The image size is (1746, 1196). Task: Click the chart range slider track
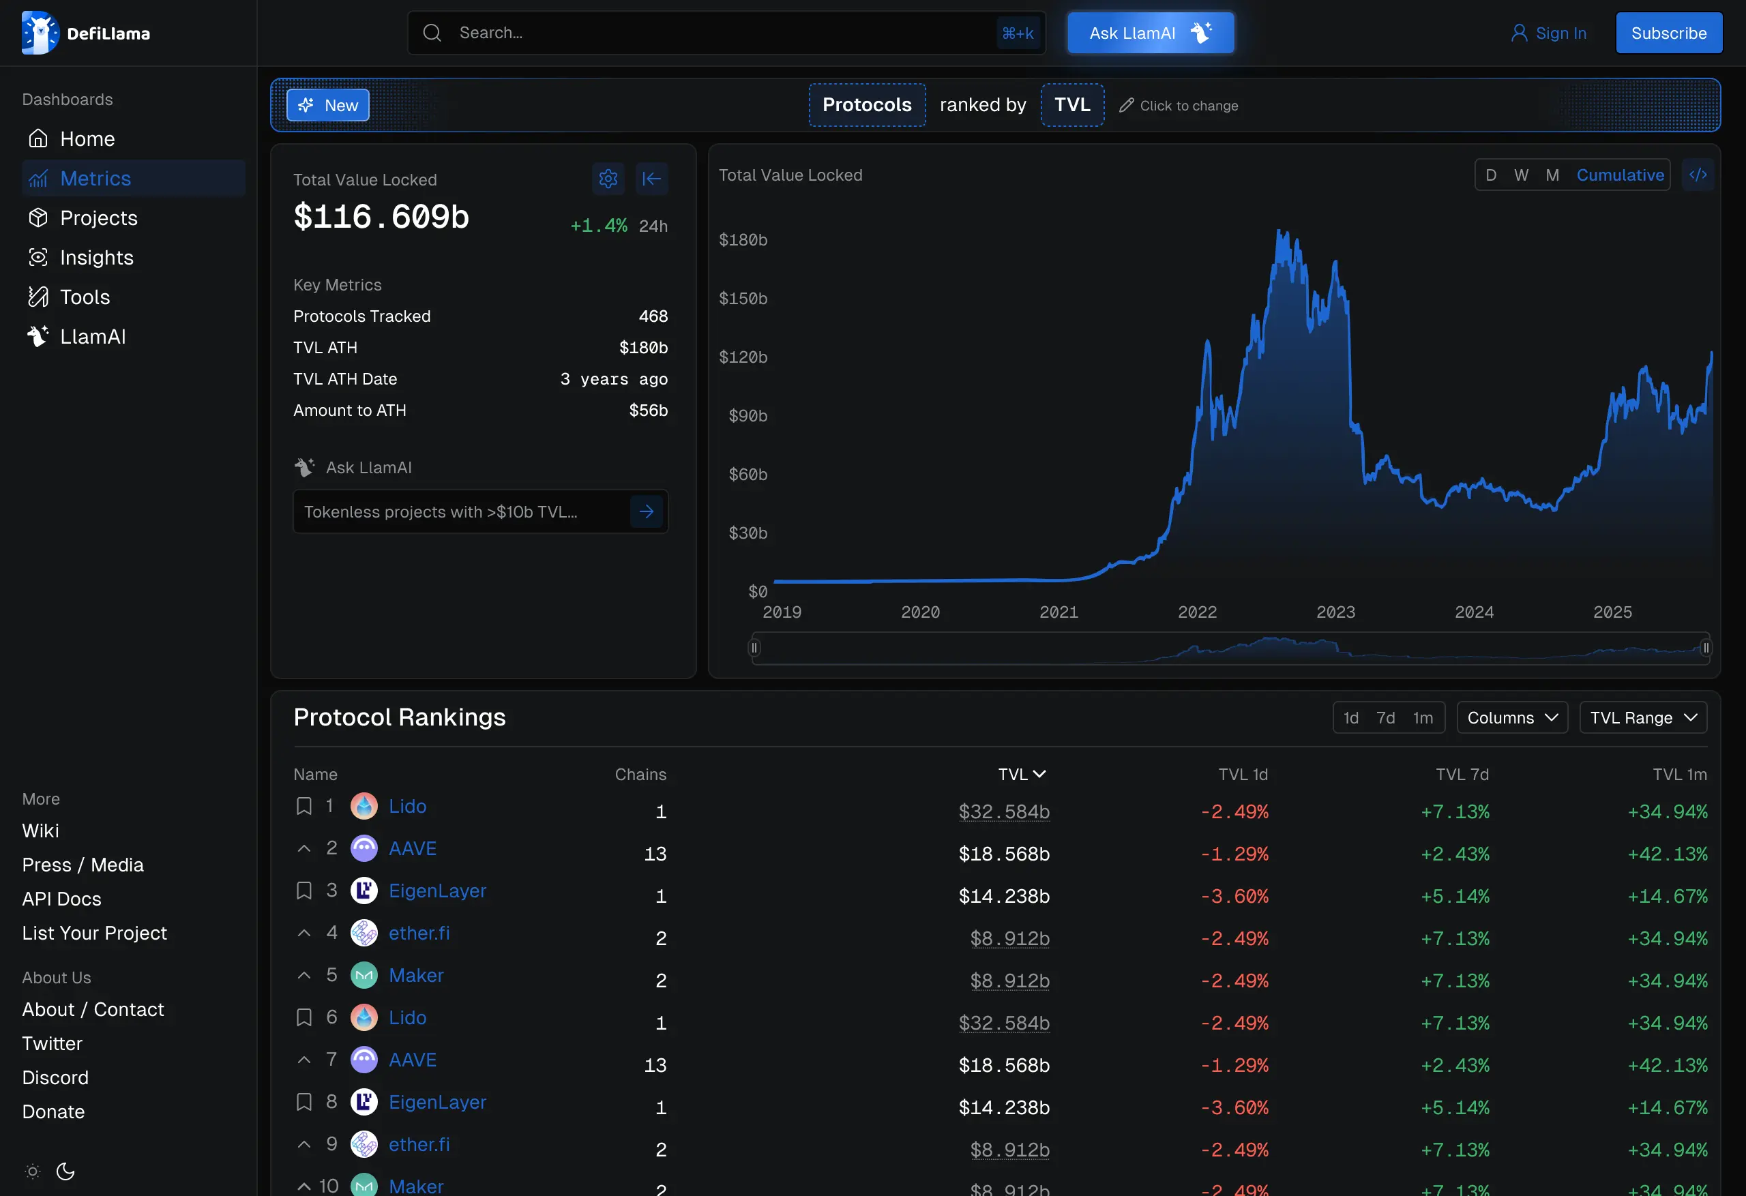point(1230,648)
